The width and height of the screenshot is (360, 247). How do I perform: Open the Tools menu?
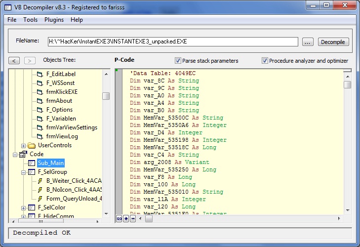pos(30,20)
